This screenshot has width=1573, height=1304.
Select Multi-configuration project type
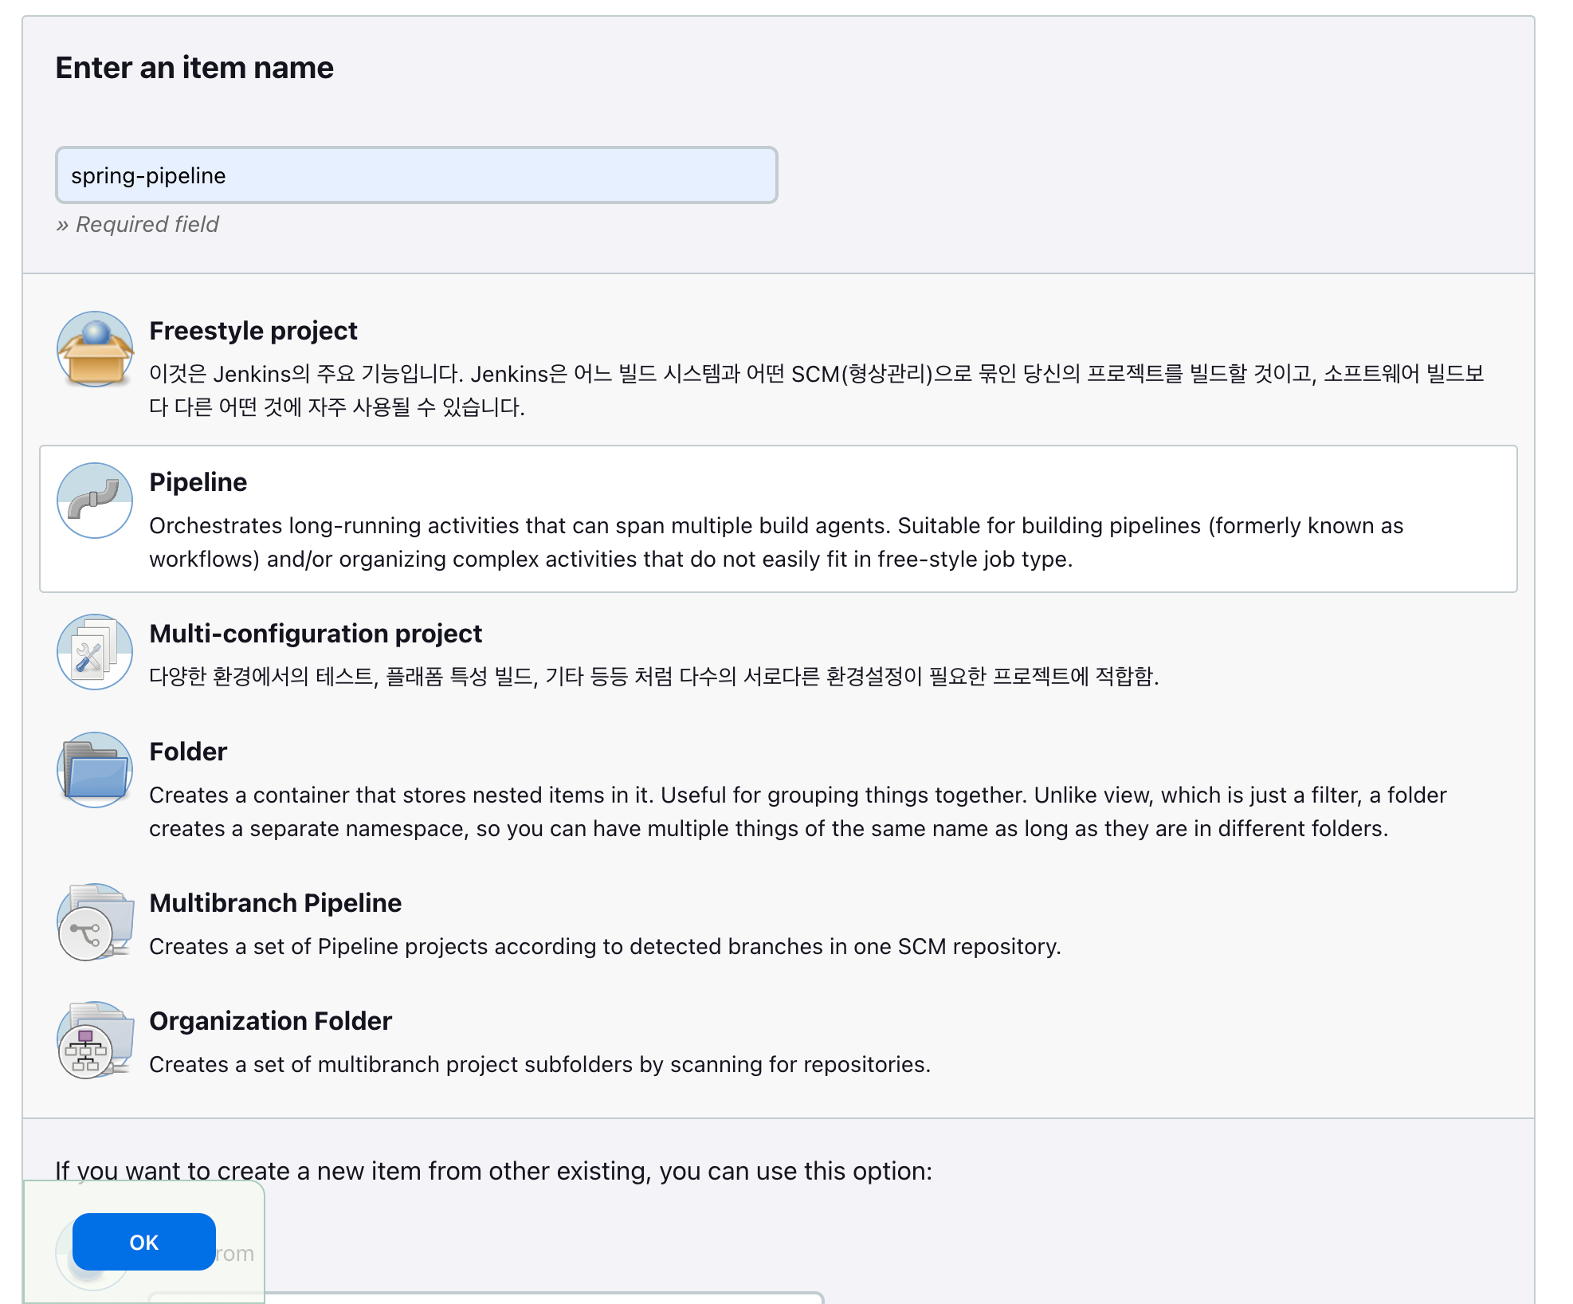point(315,633)
